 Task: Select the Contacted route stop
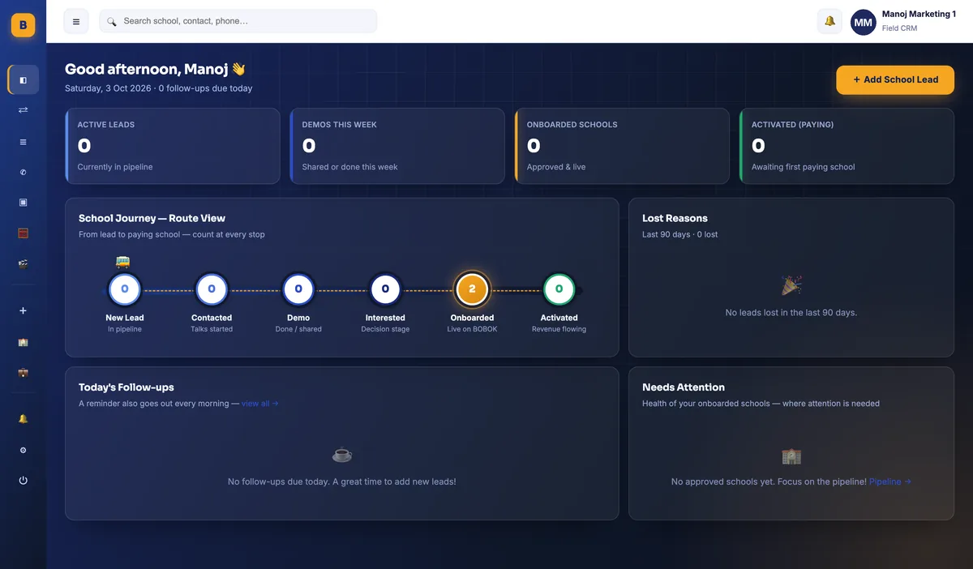[x=212, y=289]
